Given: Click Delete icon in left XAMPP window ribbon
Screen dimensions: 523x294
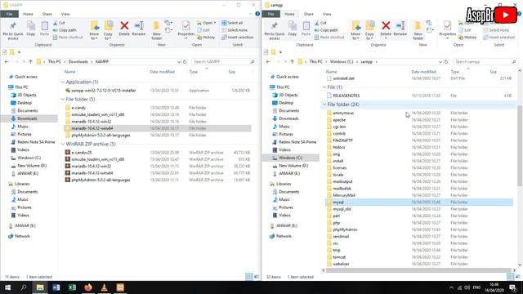Looking at the screenshot, I should point(124,29).
